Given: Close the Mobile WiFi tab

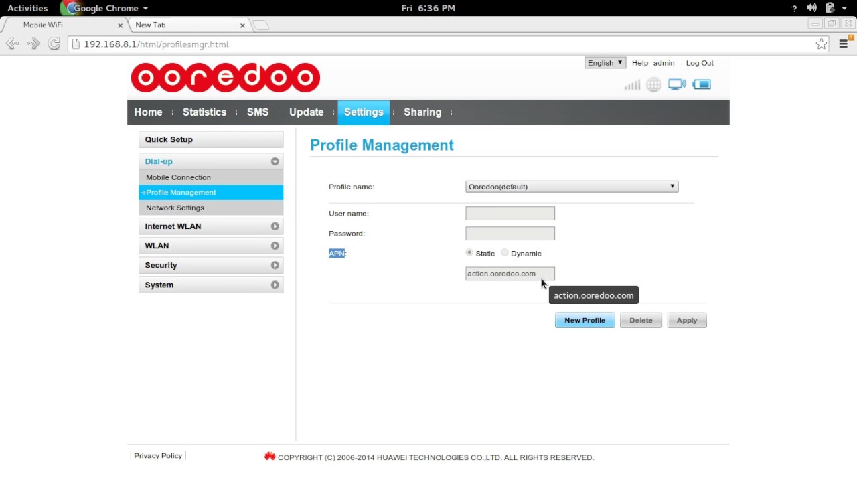Looking at the screenshot, I should pos(121,25).
